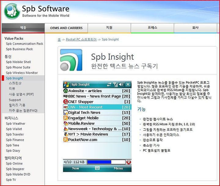220x186 pixels.
Task: Click the Newsweek feed icon
Action: [x=65, y=129]
